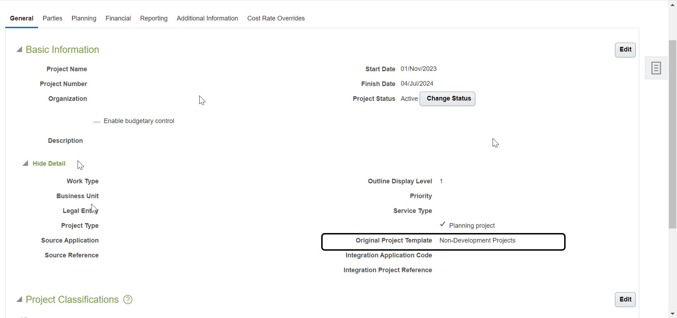
Task: Open the Cost Rate Overrides tab
Action: pos(276,18)
